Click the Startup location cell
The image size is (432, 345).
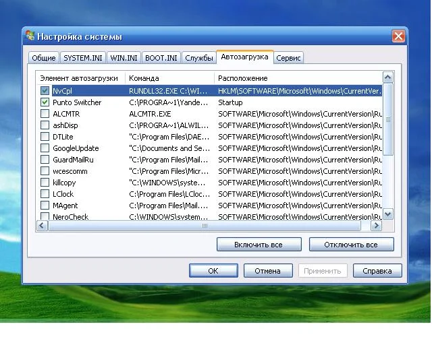coord(230,102)
